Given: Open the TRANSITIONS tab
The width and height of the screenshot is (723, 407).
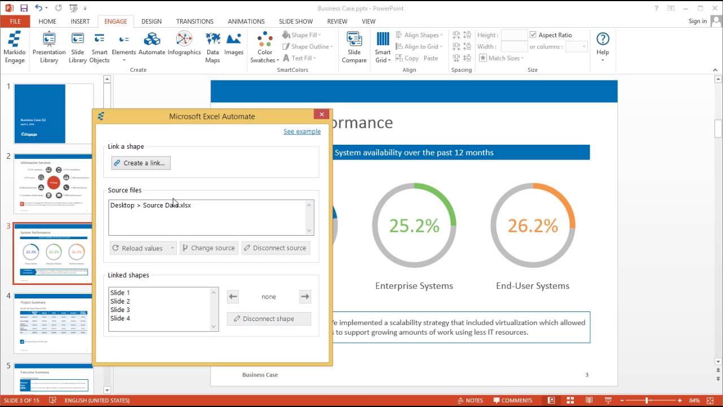Looking at the screenshot, I should (x=195, y=21).
